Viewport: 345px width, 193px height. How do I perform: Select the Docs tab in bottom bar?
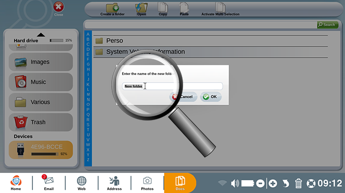pos(180,183)
